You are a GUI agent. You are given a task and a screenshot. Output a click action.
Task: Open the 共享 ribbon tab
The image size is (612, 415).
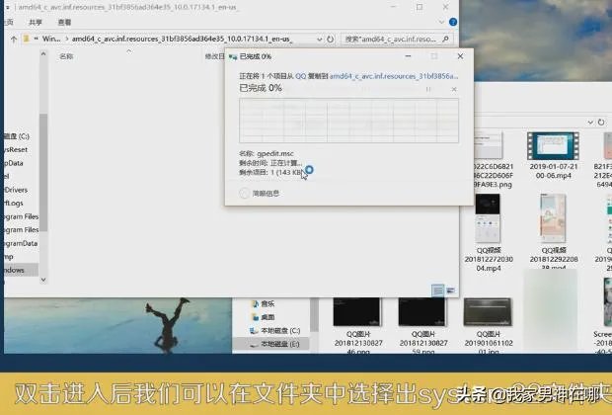36,23
